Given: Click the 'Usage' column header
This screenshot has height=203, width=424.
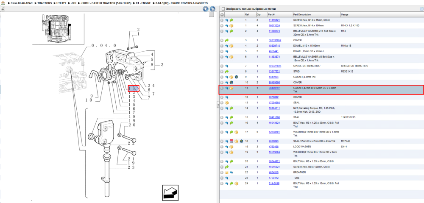Looking at the screenshot, I should [382, 14].
